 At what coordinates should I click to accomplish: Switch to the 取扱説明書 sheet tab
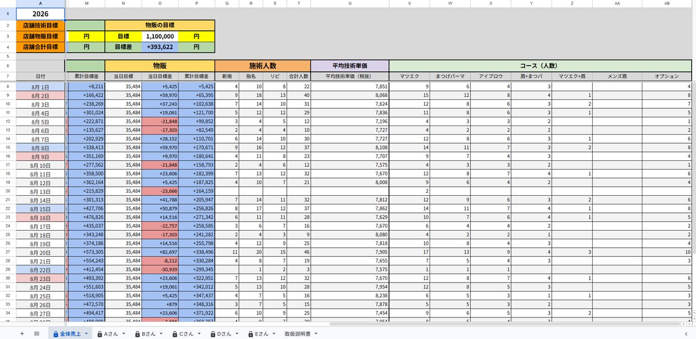coord(297,334)
